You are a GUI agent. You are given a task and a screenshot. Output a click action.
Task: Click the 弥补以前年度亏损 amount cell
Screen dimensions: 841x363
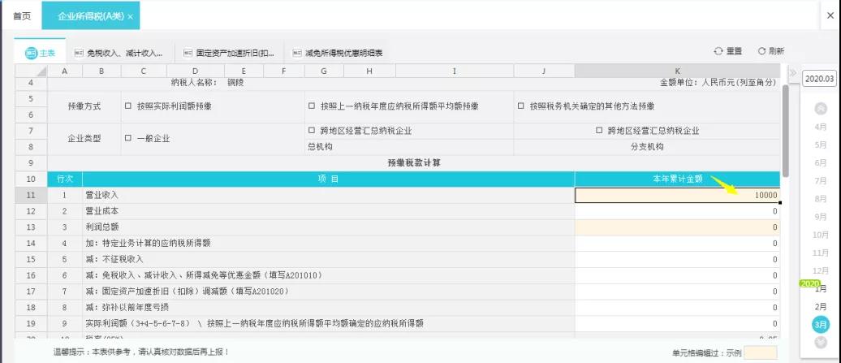pos(677,308)
